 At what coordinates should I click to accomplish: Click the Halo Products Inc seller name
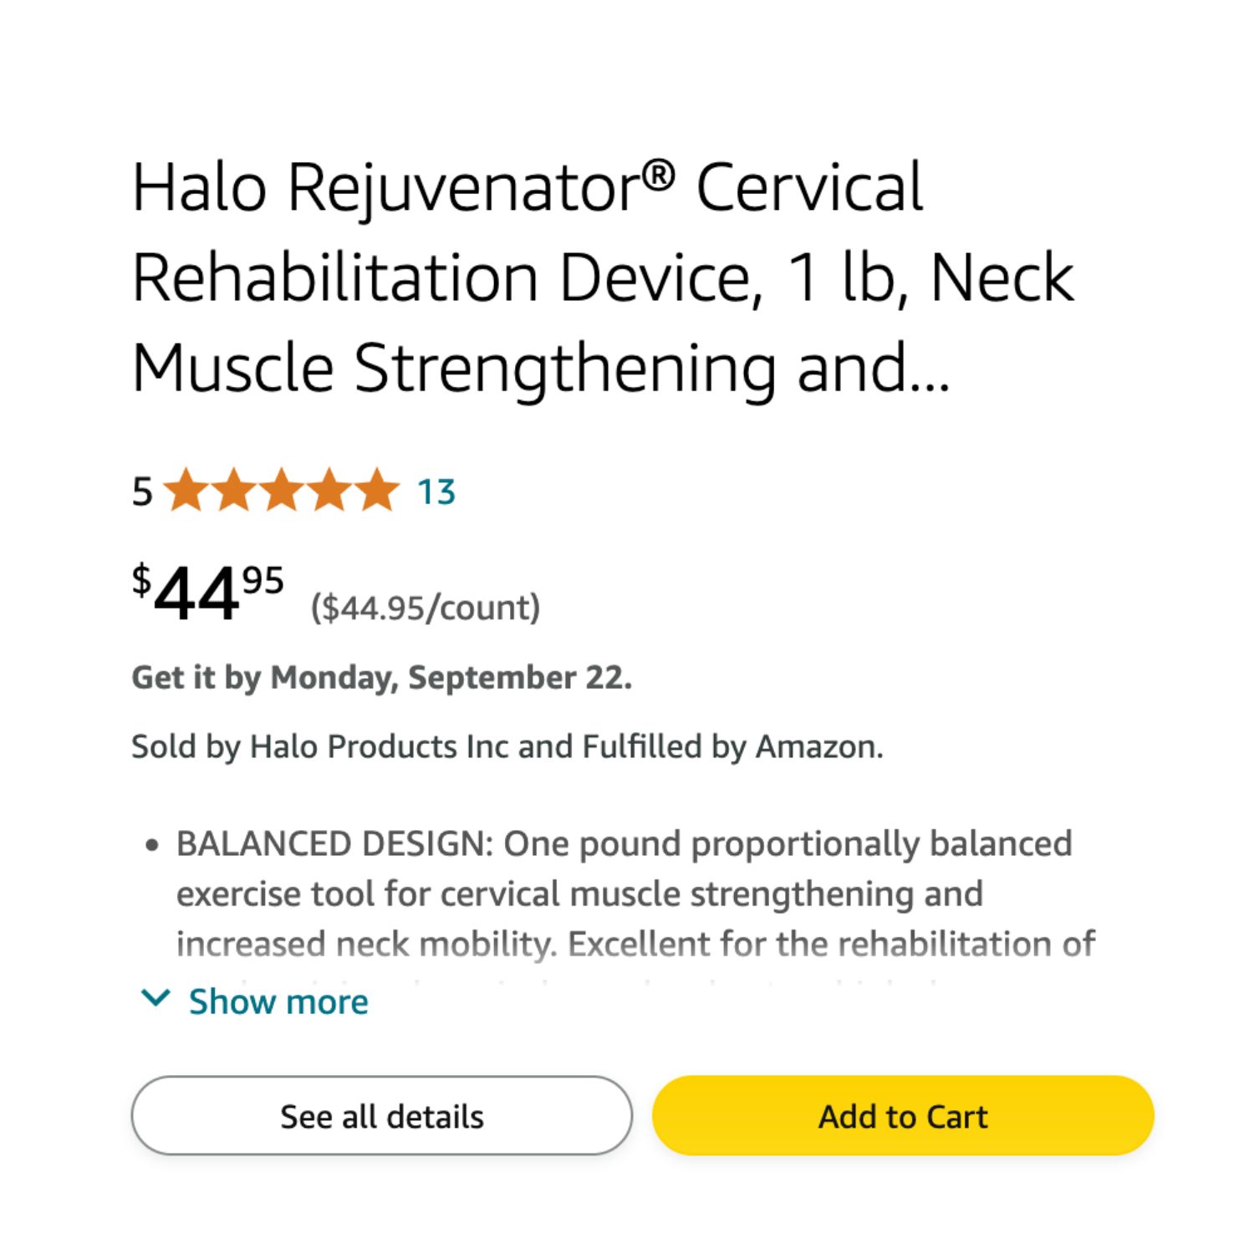380,746
